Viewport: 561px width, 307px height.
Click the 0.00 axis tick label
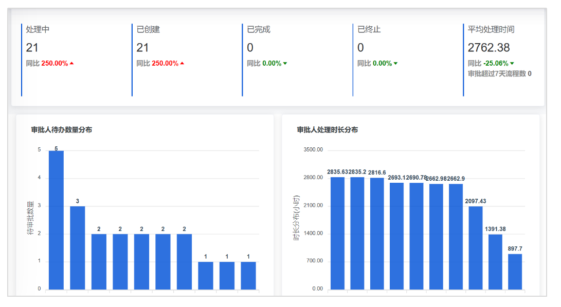tap(318, 289)
